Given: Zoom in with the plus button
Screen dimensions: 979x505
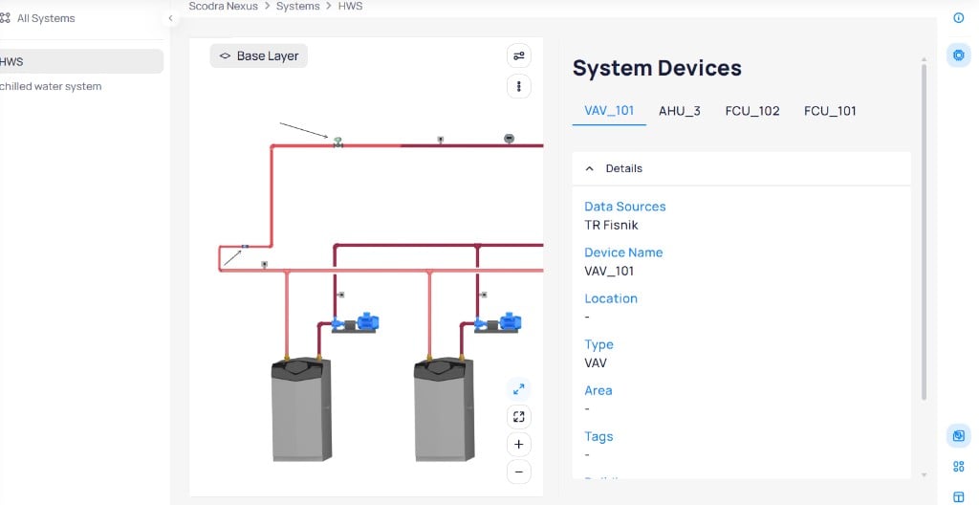Looking at the screenshot, I should tap(519, 445).
